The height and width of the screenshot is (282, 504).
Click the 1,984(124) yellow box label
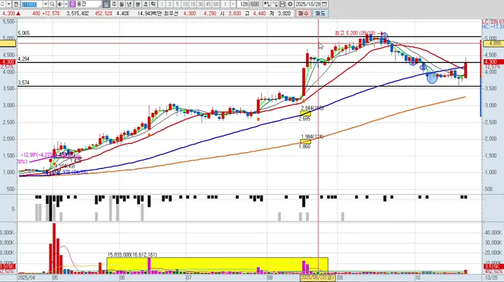[312, 137]
